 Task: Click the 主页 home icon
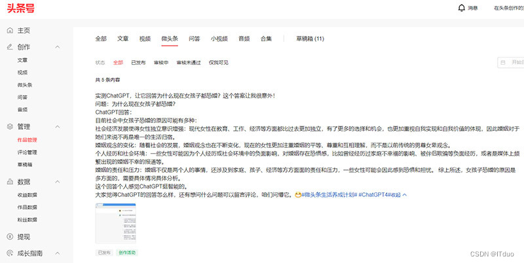click(x=10, y=30)
